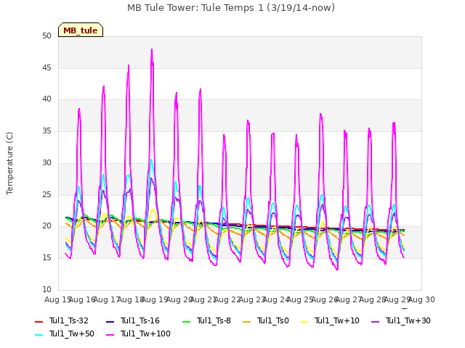The width and height of the screenshot is (465, 348).
Task: Click the MB_tule annotation label
Action: pyautogui.click(x=81, y=30)
